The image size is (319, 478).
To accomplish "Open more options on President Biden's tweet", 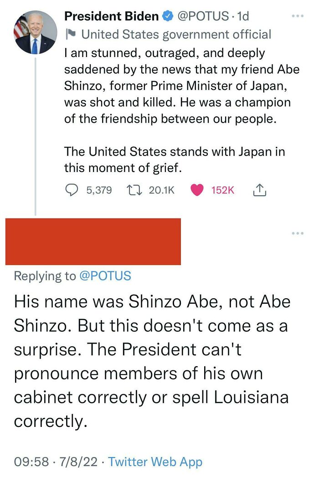I will tap(298, 16).
